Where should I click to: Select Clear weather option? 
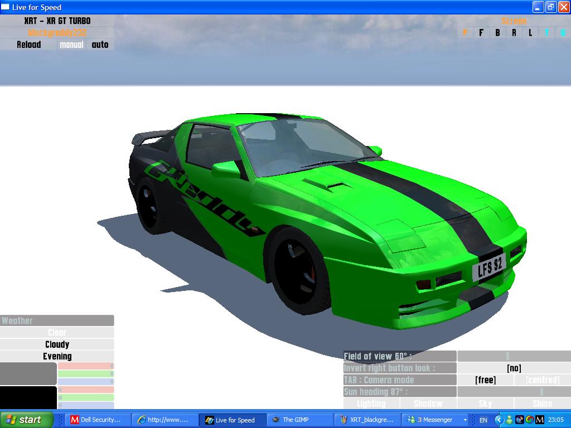point(57,332)
